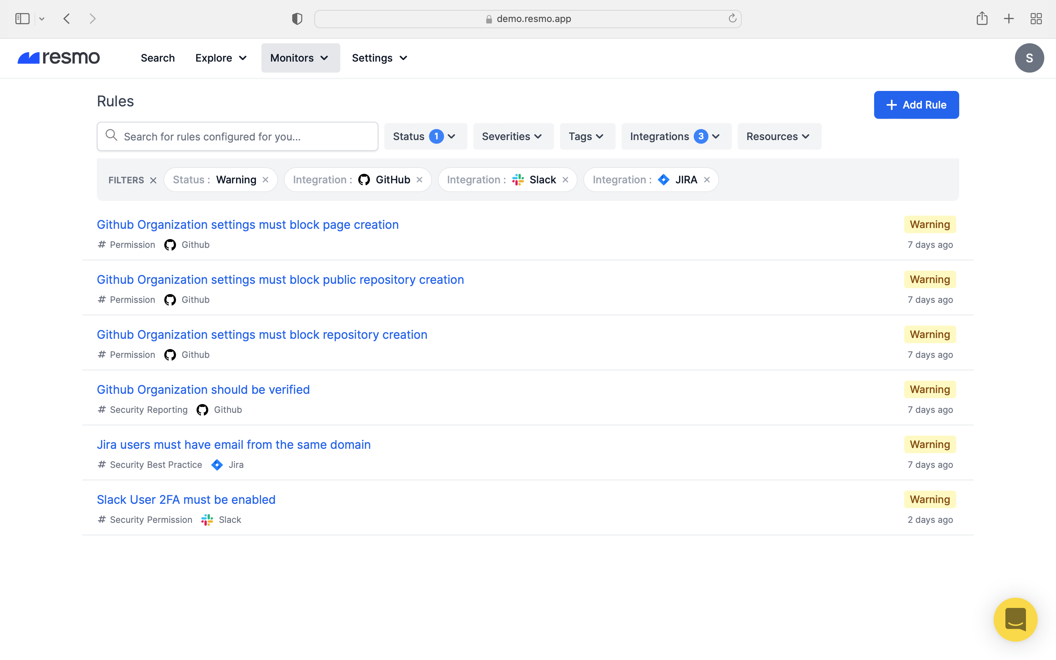The height and width of the screenshot is (660, 1056).
Task: Clear all filters with FILTERS x
Action: 153,180
